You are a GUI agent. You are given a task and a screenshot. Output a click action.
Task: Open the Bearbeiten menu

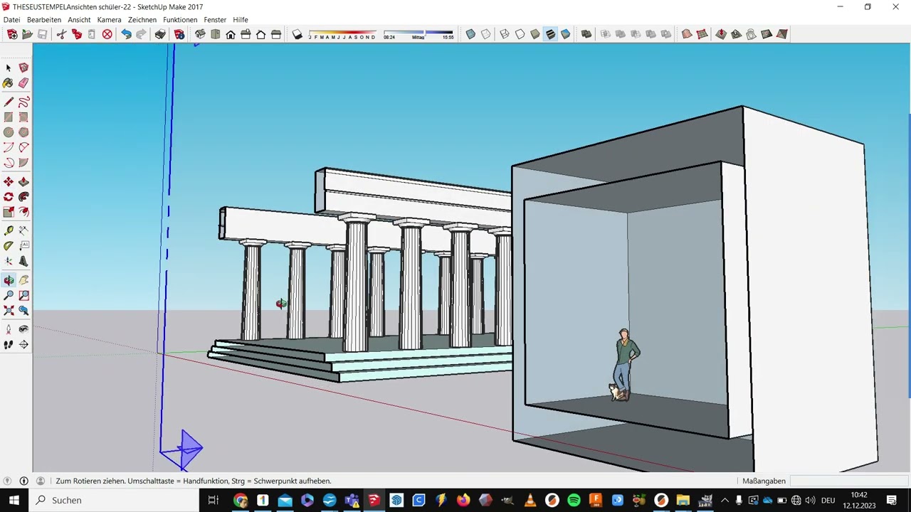point(44,20)
